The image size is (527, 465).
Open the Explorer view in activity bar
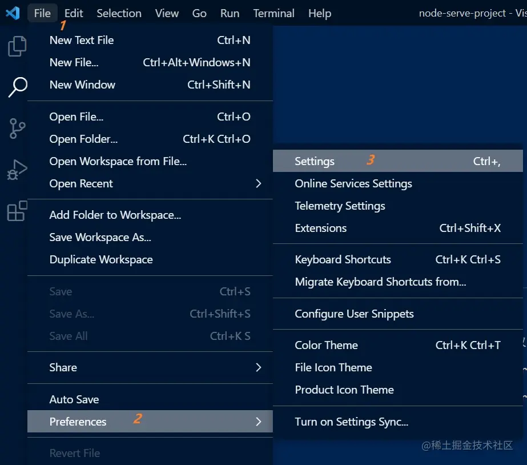coord(17,46)
